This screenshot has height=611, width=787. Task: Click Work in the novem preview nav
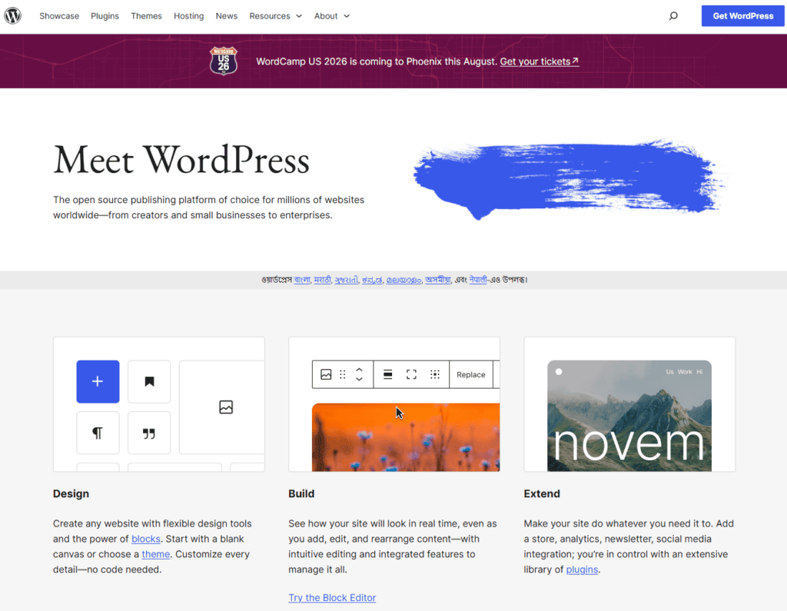685,372
